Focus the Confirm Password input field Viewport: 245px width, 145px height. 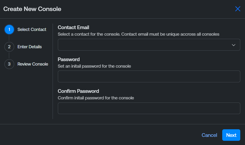149,108
